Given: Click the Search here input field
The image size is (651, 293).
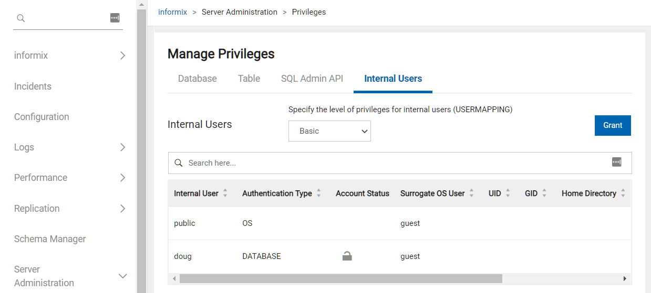Looking at the screenshot, I should (x=394, y=163).
